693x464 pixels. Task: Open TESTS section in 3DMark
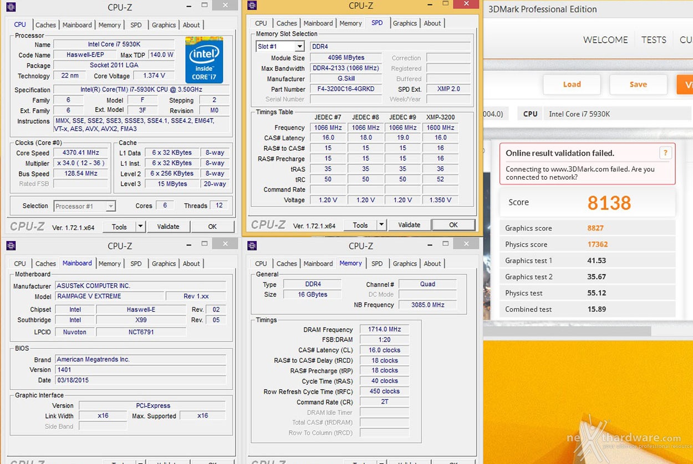(x=654, y=40)
